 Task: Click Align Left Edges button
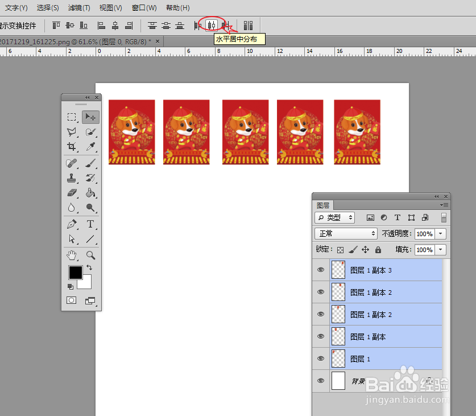click(x=101, y=25)
